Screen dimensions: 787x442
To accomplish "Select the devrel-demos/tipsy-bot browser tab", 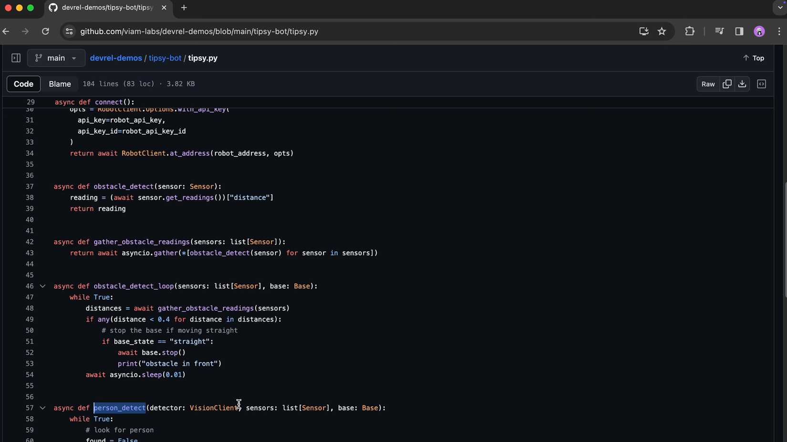I will (x=108, y=8).
